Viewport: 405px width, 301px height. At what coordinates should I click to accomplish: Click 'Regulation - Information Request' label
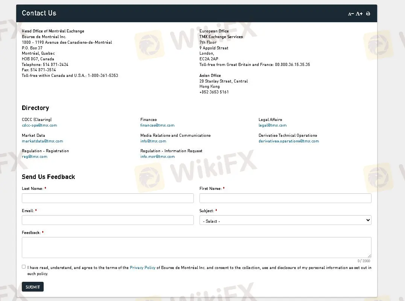tap(171, 151)
